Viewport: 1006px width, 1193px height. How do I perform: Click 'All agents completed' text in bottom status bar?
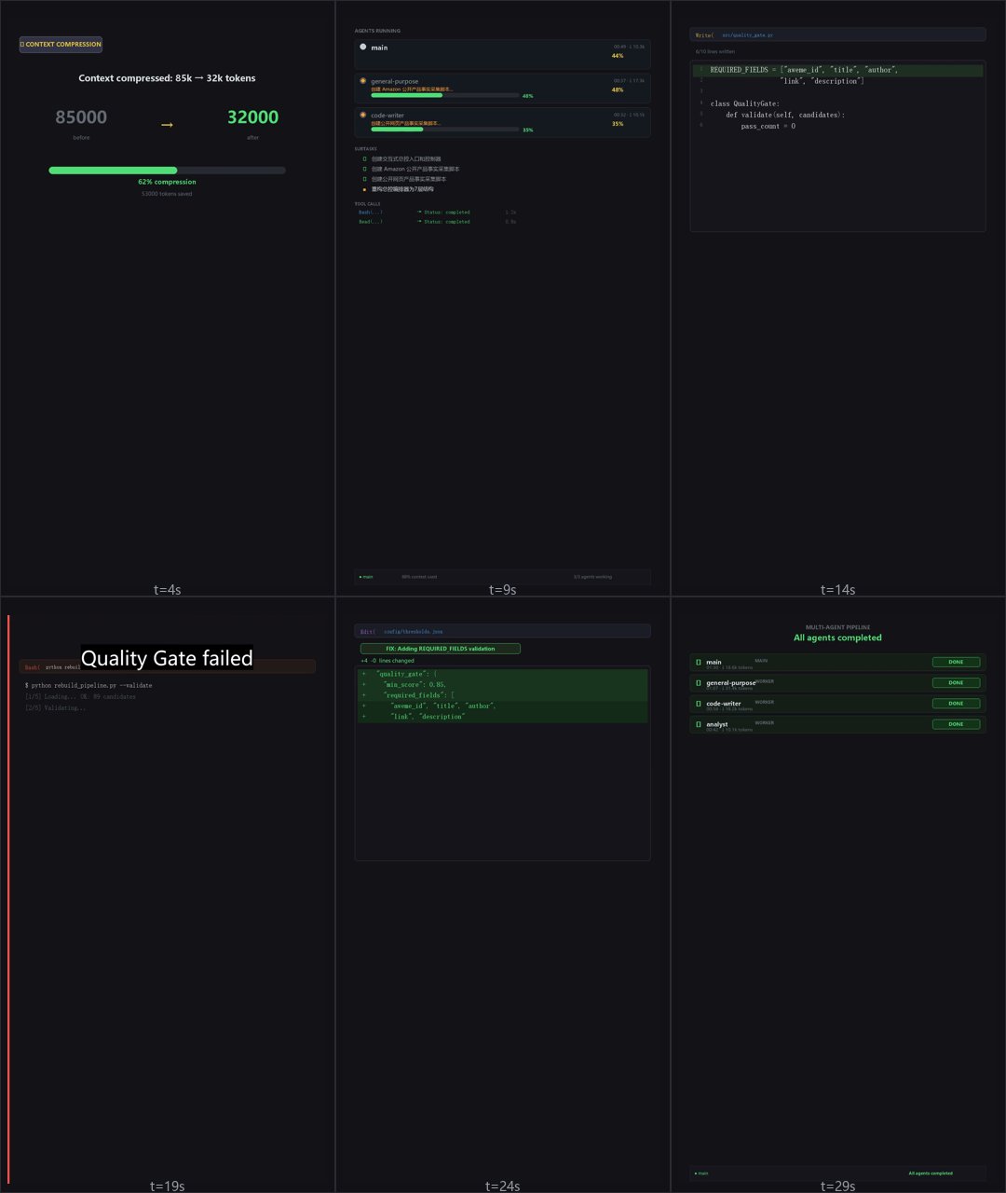(931, 1173)
